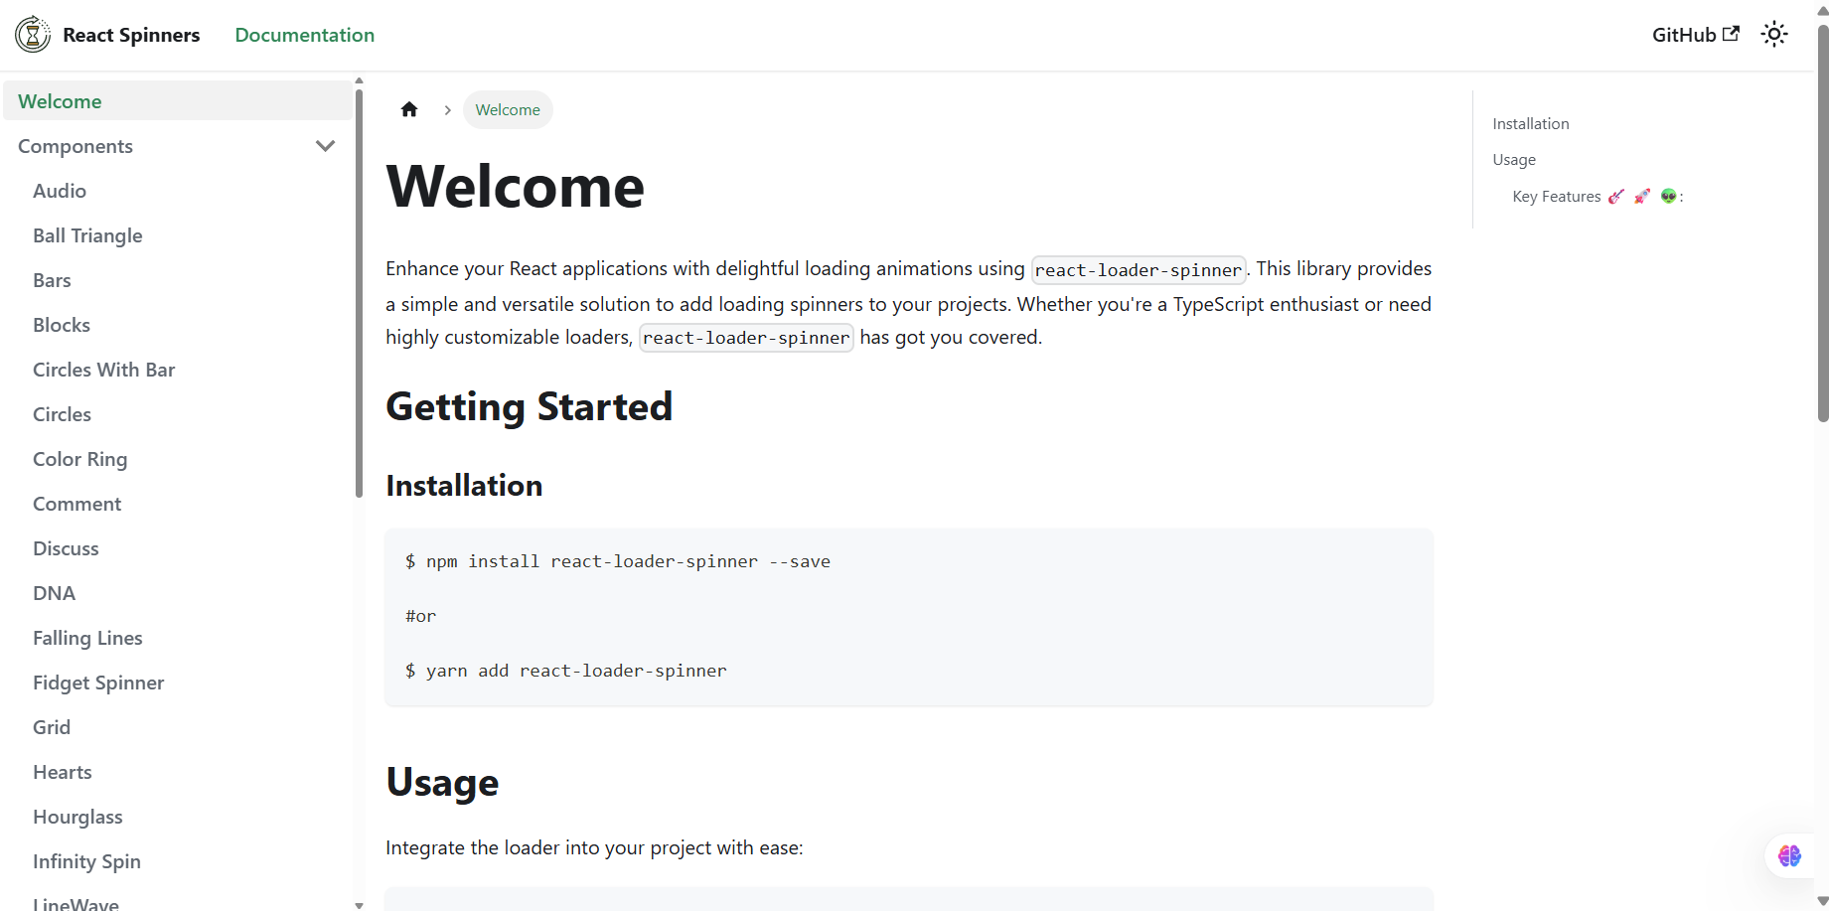The image size is (1829, 911).
Task: Click the first react-loader-spinner inline code
Action: tap(1139, 270)
